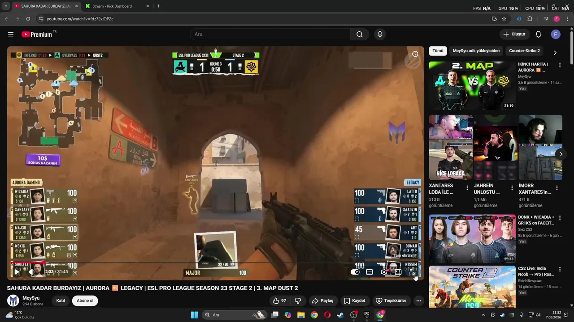Open the XANTARES LOBA Shorts thumbnail
Viewport: 574px width, 322px height.
450,147
